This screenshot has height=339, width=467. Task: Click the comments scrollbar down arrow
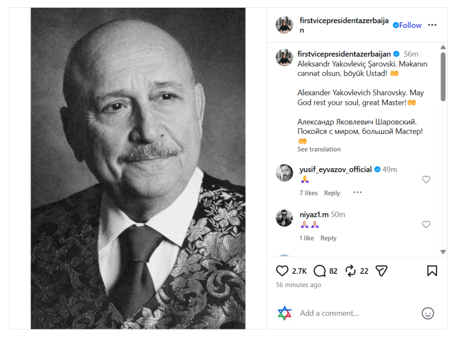click(x=443, y=252)
